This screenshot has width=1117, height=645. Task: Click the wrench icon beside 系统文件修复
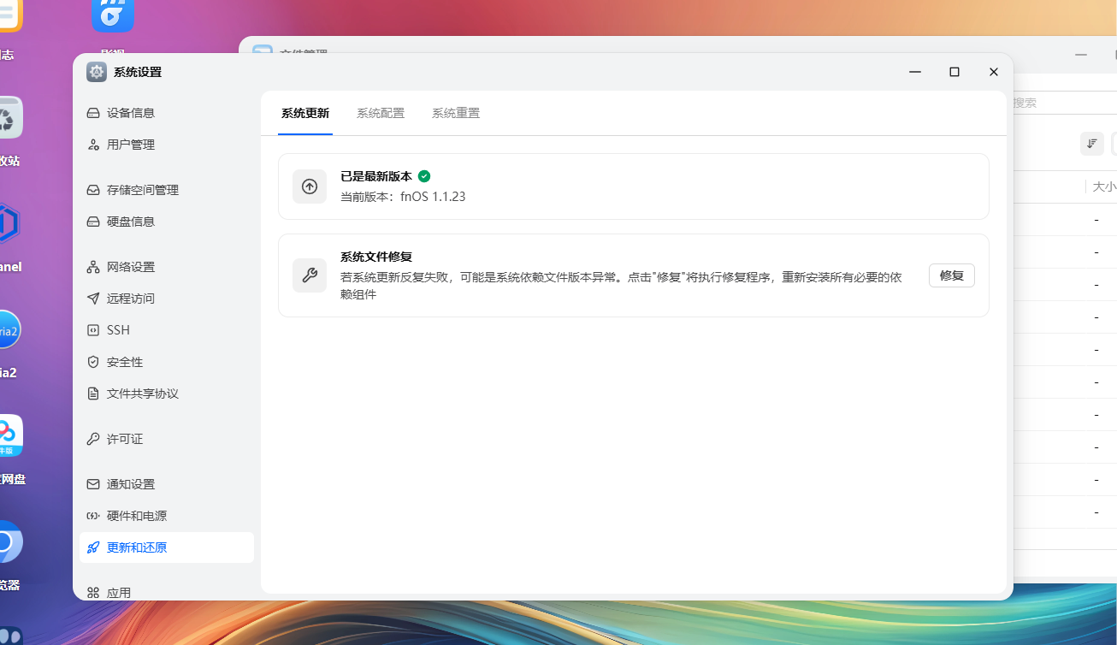tap(310, 275)
